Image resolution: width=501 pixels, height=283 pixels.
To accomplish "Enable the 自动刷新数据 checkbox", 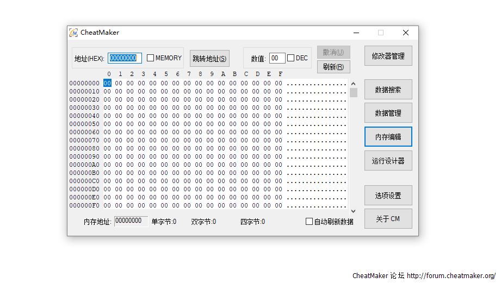I will coord(309,222).
